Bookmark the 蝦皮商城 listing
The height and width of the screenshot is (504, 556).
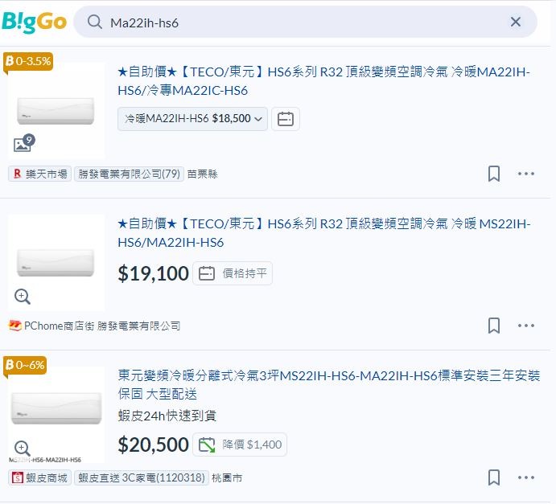click(x=494, y=477)
